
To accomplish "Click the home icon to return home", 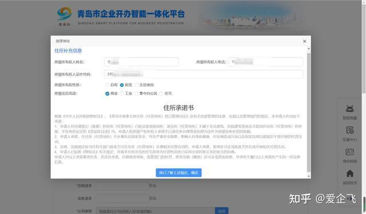I will point(349,173).
